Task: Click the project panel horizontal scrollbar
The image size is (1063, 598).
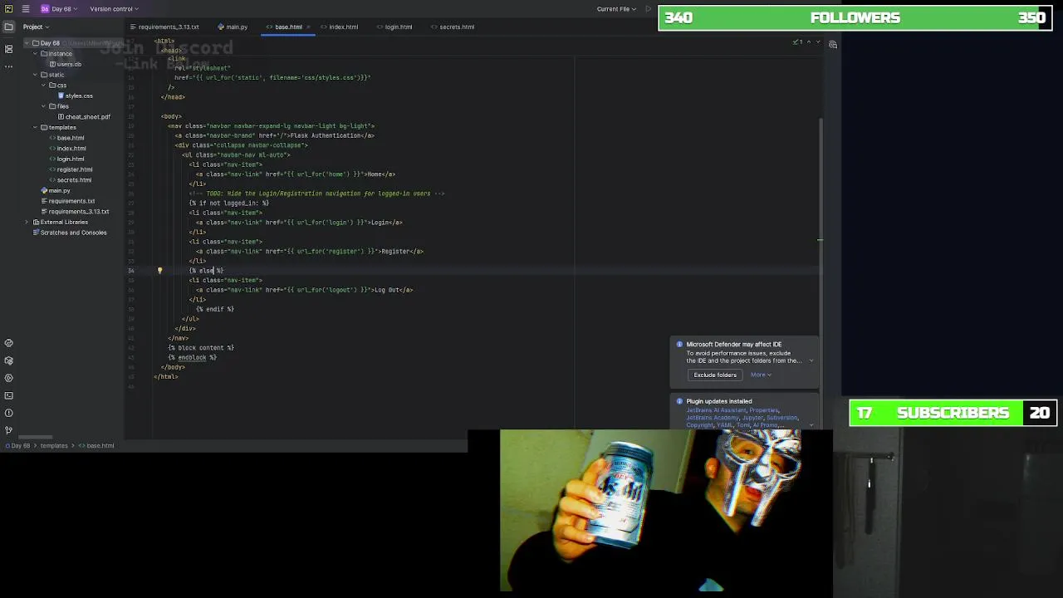Action: click(35, 437)
